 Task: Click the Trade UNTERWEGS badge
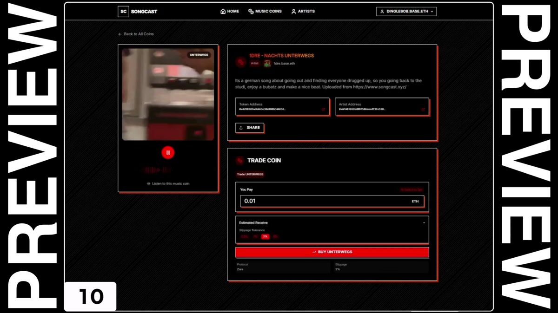[x=250, y=175]
